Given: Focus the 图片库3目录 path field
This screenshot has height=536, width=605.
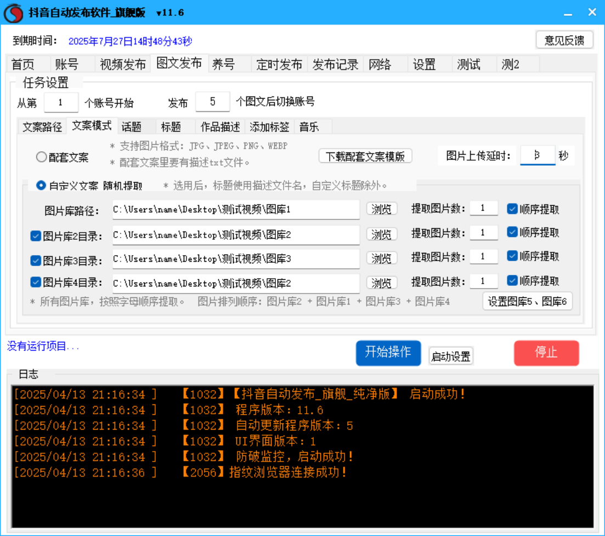Looking at the screenshot, I should click(236, 259).
